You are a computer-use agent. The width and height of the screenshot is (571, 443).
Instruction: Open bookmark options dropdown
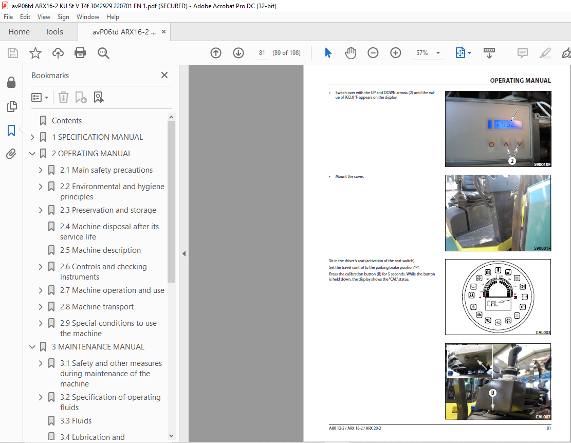coord(40,97)
